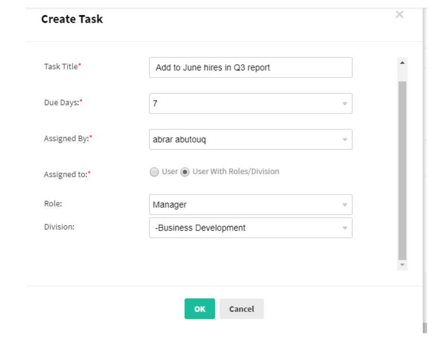This screenshot has width=441, height=342.
Task: Close the Create Task dialog with X
Action: [x=399, y=14]
